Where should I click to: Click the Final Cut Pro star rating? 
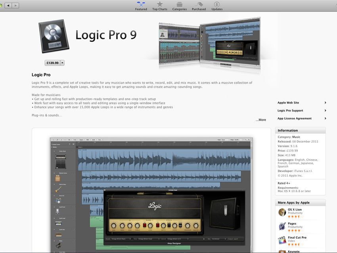point(295,244)
